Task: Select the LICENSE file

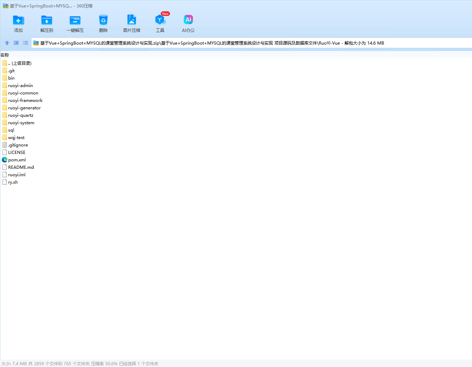Action: [14, 152]
